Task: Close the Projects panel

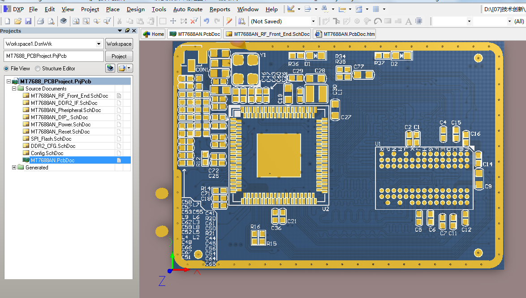Action: (x=134, y=30)
